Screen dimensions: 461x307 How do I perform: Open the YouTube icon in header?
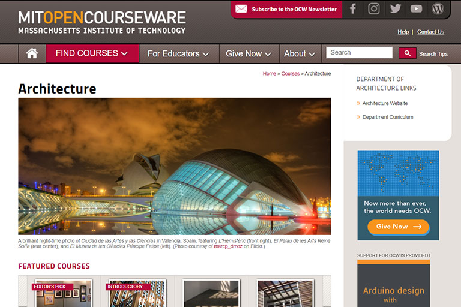pyautogui.click(x=416, y=9)
